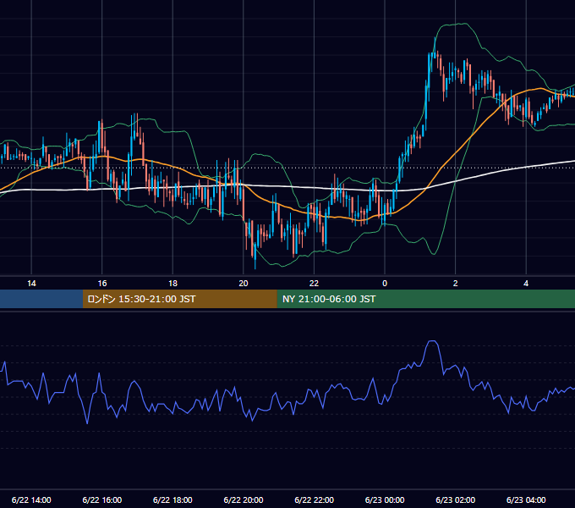Click the blue session bar left of ロンドン
The width and height of the screenshot is (575, 508).
41,299
